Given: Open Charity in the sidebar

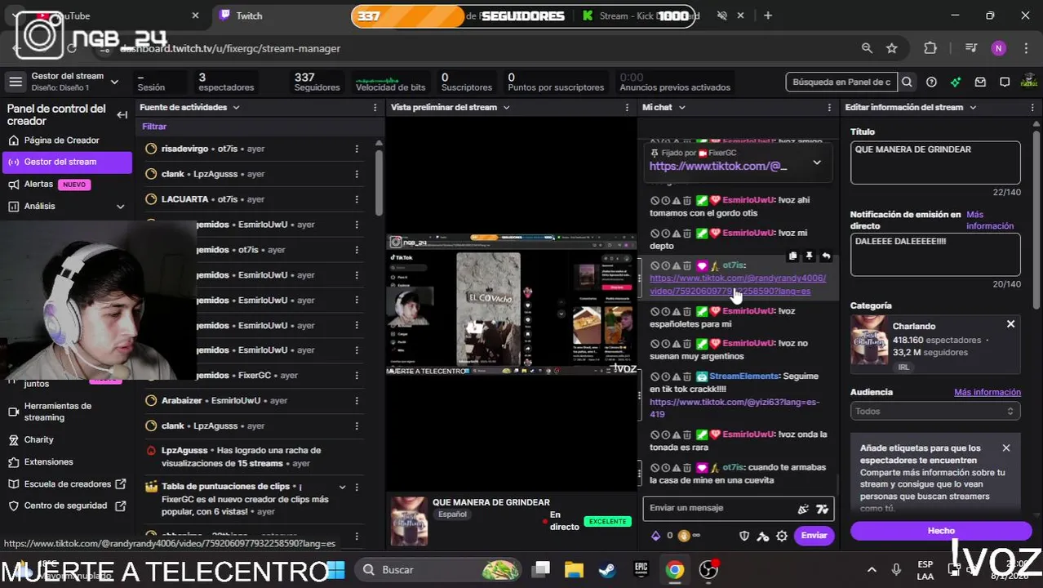Looking at the screenshot, I should click(38, 439).
